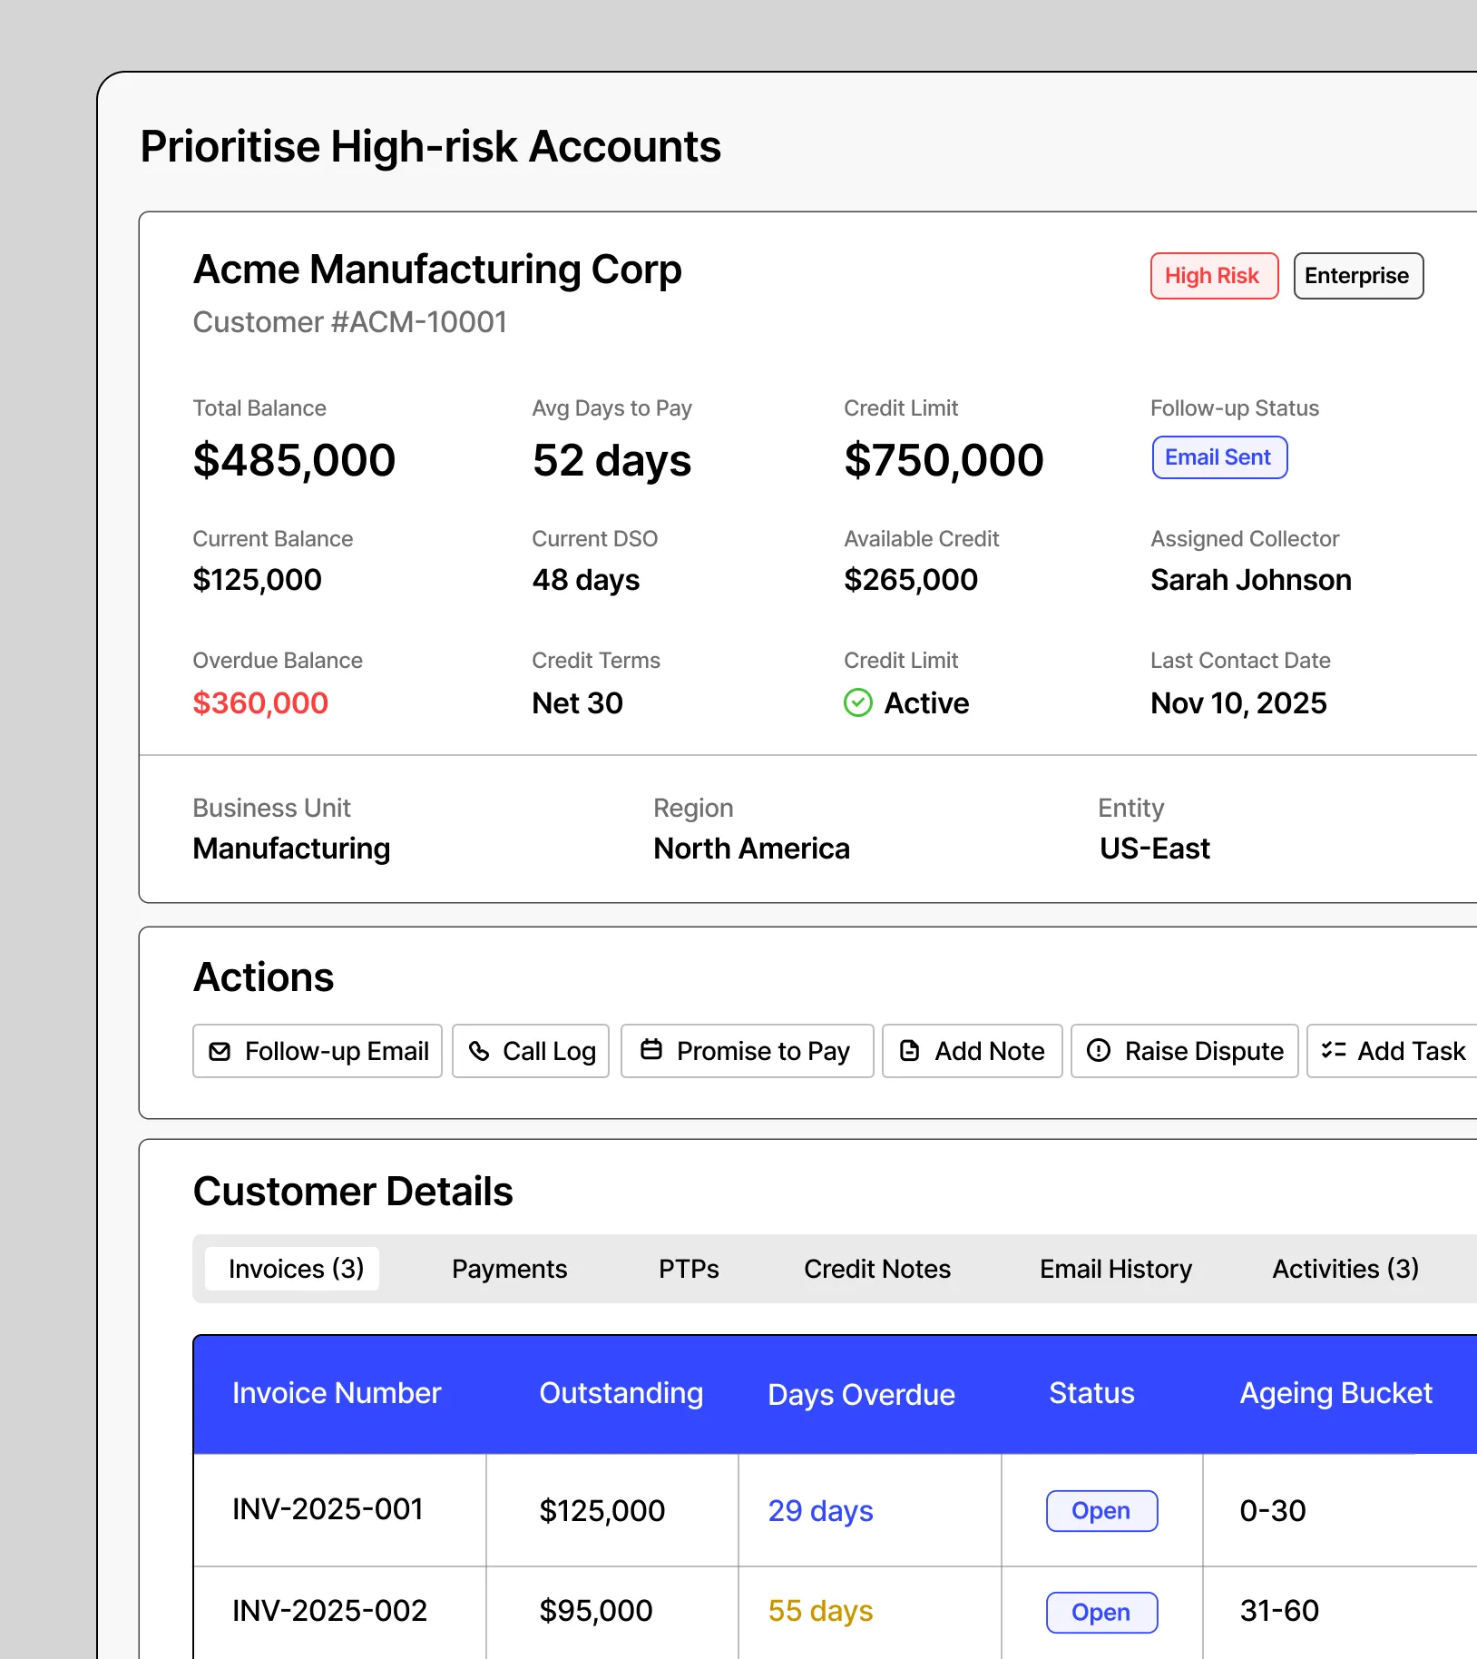Open the Invoices (3) tab
This screenshot has width=1477, height=1659.
pyautogui.click(x=296, y=1269)
